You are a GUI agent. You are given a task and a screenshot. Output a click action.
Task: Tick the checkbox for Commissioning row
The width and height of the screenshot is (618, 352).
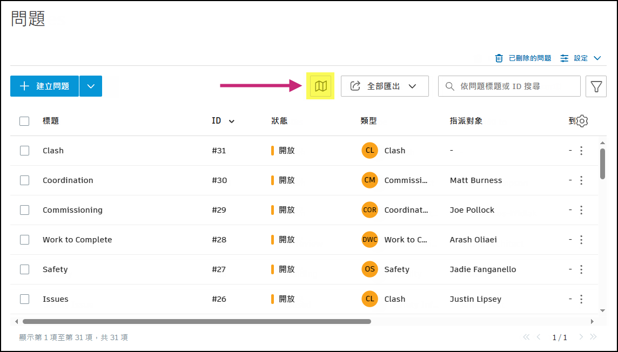(x=24, y=210)
